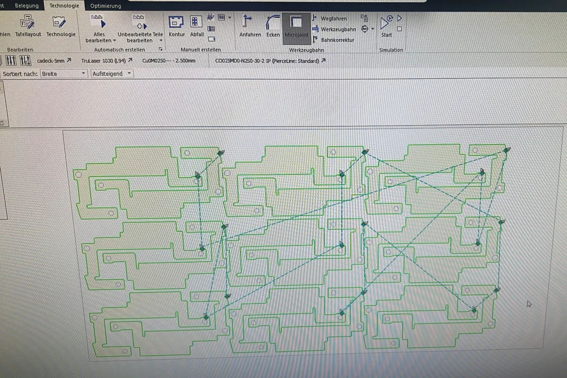Click the Cu0M0250 2.500mm material entry
567x378 pixels.
click(169, 61)
